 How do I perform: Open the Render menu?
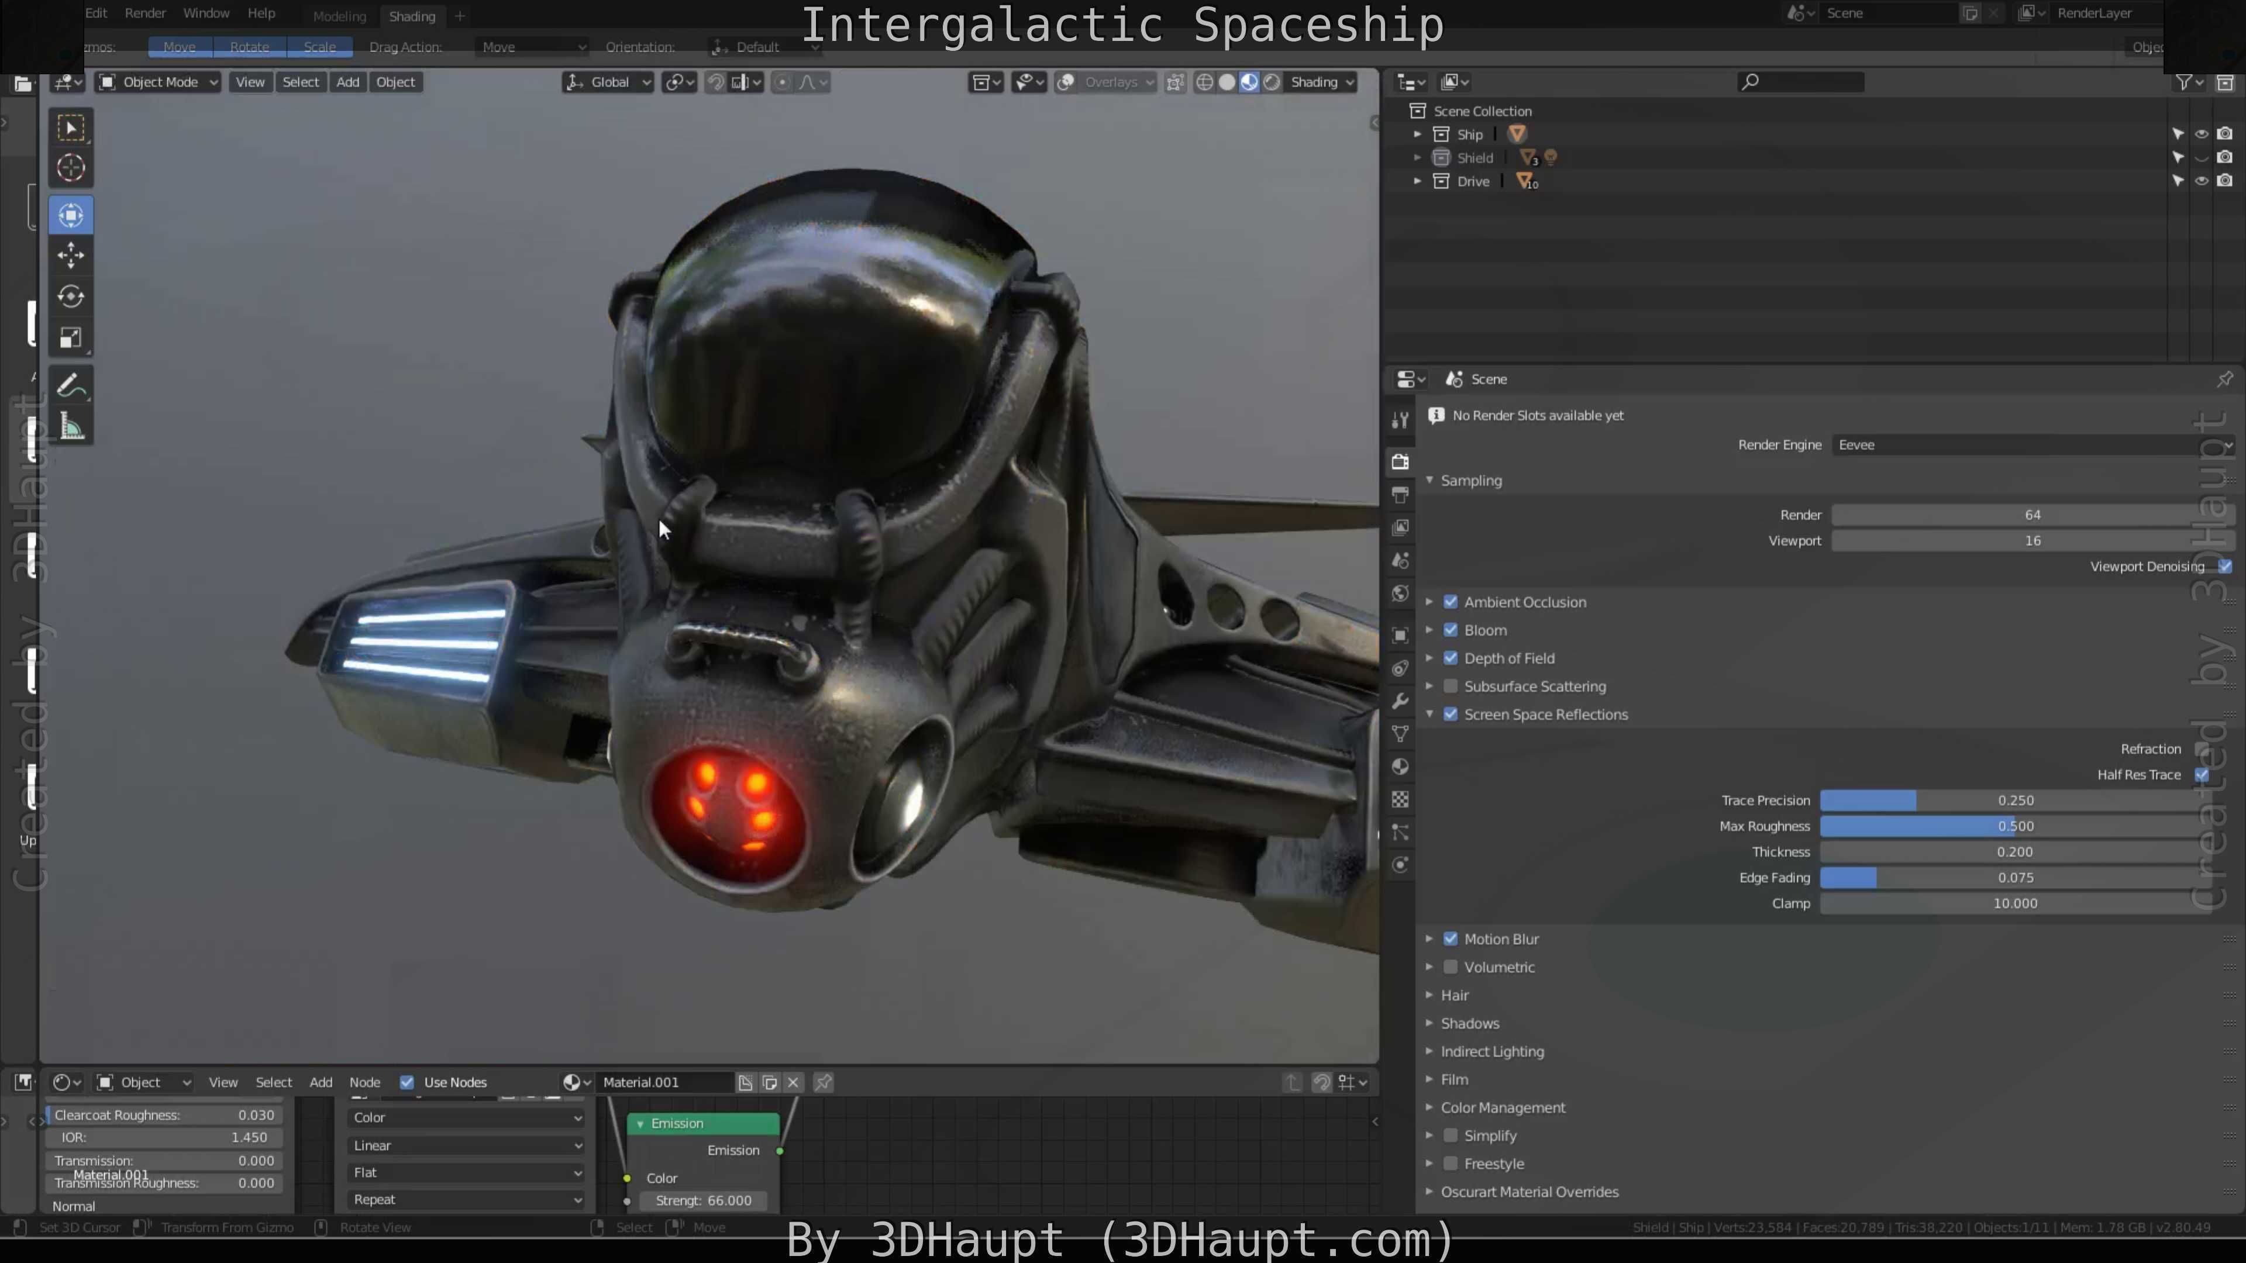pos(144,13)
